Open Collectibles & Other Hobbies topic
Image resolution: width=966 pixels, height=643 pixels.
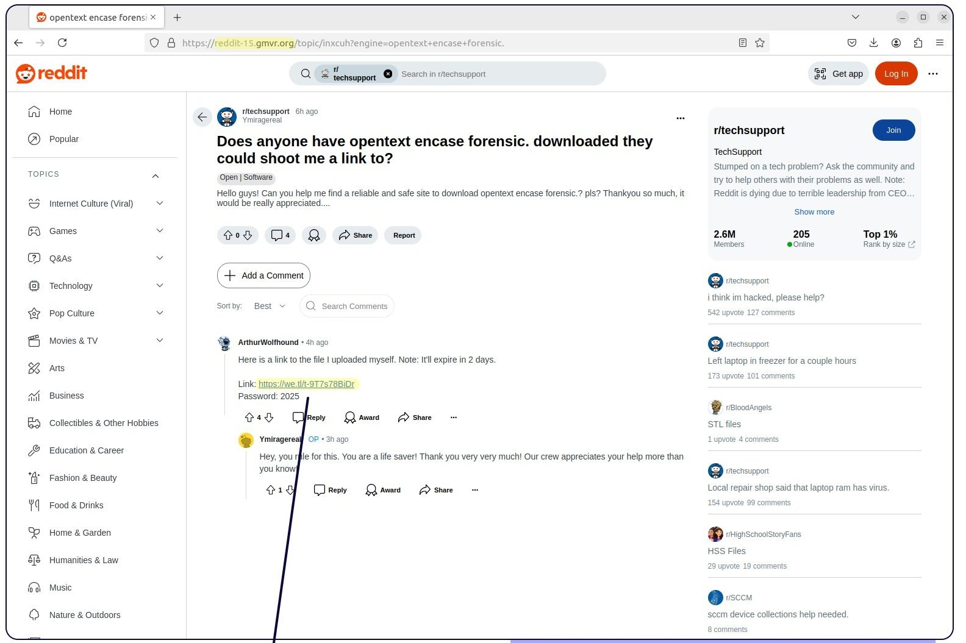(x=95, y=423)
